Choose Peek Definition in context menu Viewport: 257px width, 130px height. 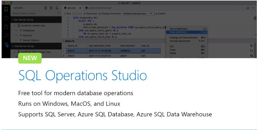[x=187, y=32]
